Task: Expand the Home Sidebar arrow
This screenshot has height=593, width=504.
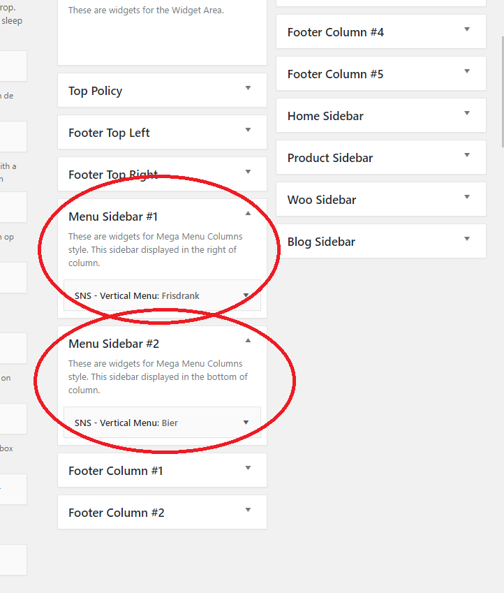Action: 466,114
